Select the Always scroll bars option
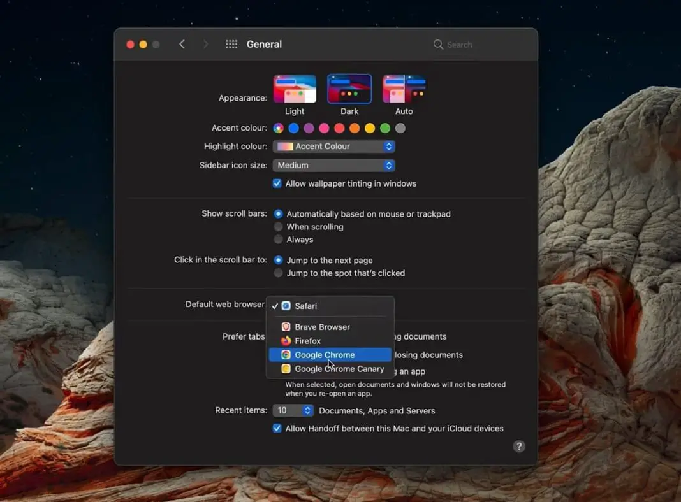The width and height of the screenshot is (681, 502). [x=279, y=240]
